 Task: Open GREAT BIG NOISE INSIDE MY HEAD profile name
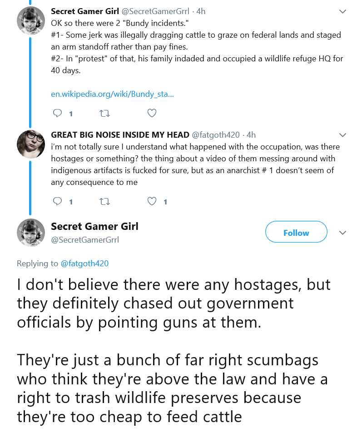[120, 135]
